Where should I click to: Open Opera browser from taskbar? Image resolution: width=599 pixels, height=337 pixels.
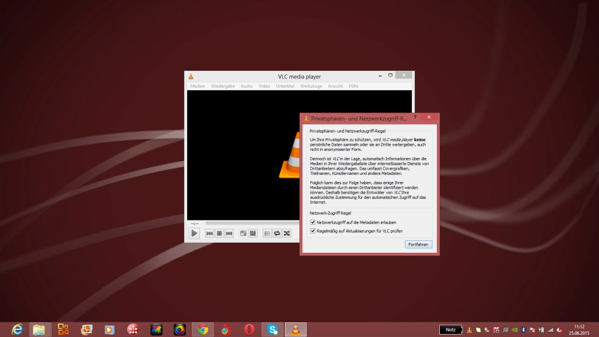[249, 329]
